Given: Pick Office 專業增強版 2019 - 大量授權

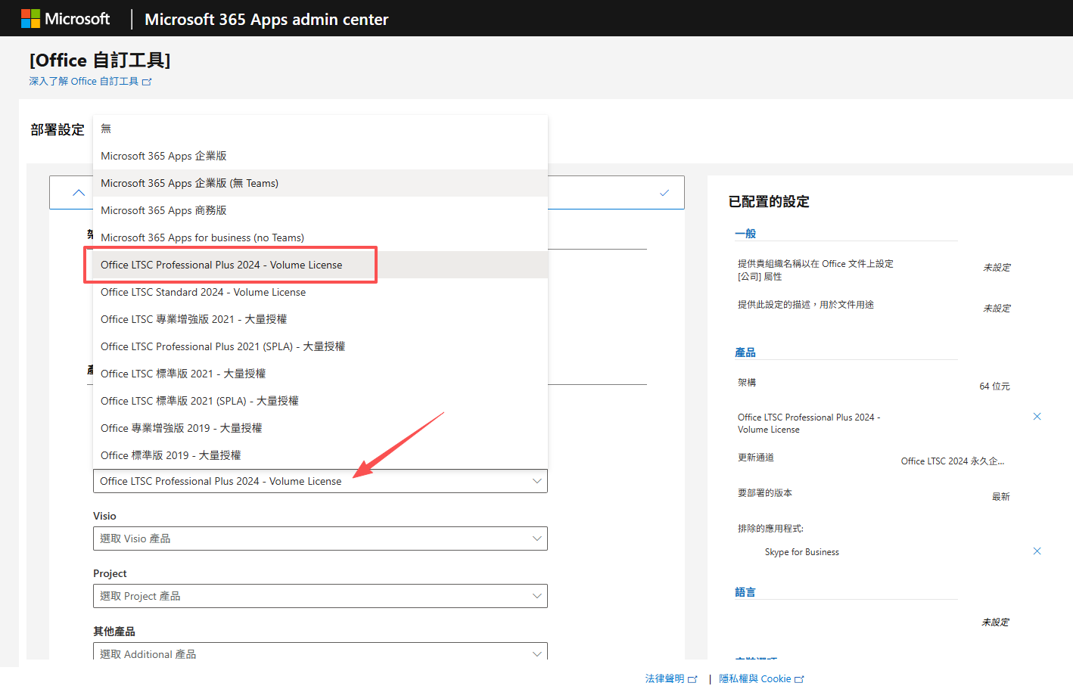Looking at the screenshot, I should coord(320,428).
